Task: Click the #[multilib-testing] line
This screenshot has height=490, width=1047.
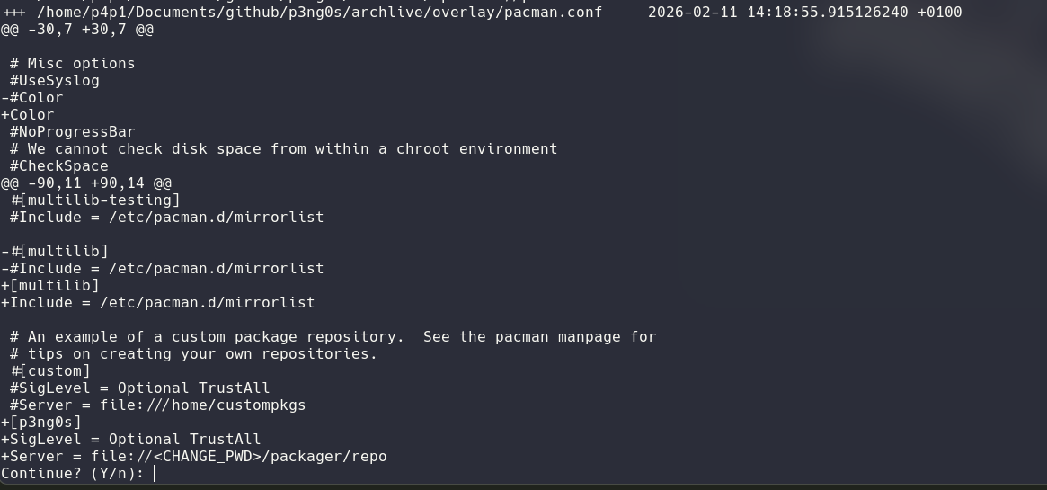Action: [x=95, y=200]
